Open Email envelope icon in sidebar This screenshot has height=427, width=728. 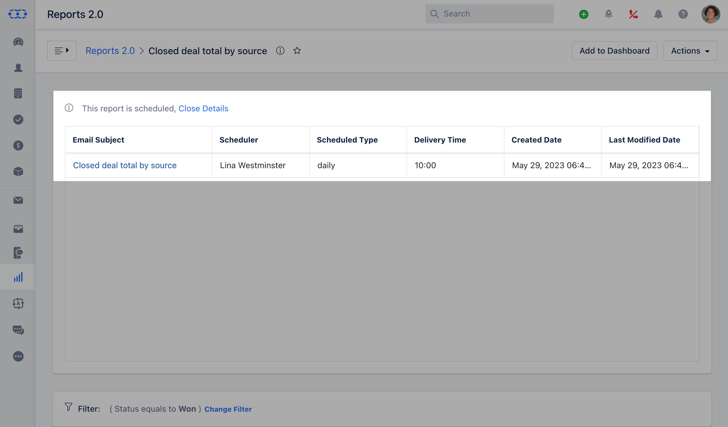[18, 200]
